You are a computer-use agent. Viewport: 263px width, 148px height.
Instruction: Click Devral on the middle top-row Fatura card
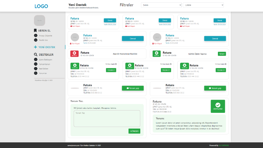(x=165, y=20)
